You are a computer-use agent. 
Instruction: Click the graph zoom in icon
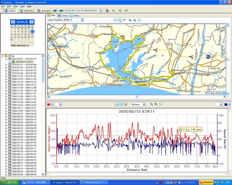point(151,104)
